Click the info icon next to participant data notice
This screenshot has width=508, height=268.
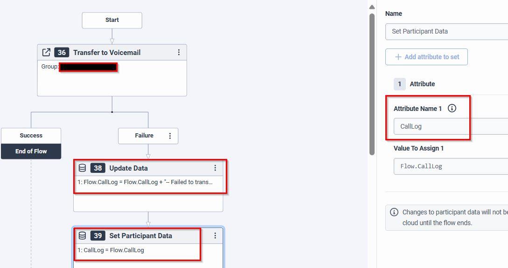394,212
